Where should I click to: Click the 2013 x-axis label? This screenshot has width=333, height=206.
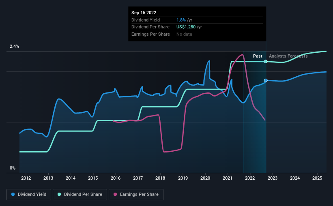click(48, 178)
